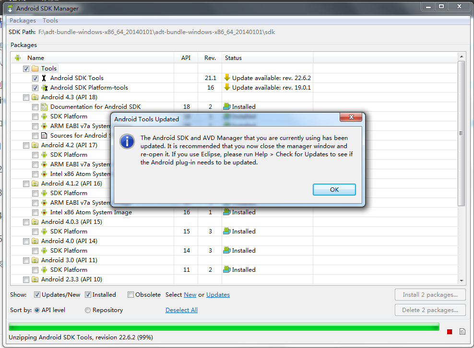The image size is (474, 348).
Task: Select Intel x86 Atom System Image API 16 row
Action: tap(234, 212)
